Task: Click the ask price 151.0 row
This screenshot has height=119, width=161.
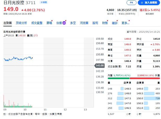Action: coord(148,108)
